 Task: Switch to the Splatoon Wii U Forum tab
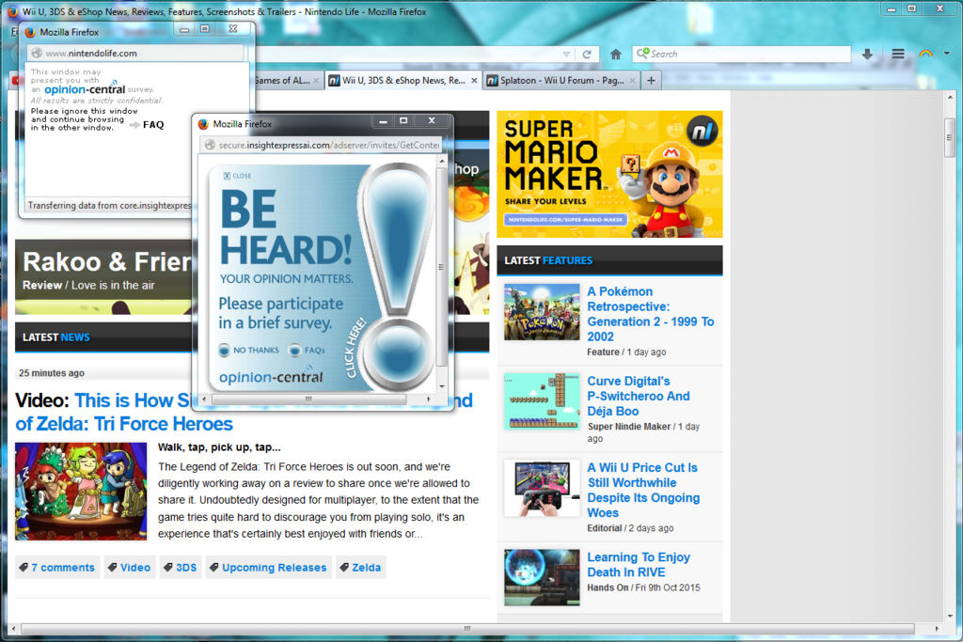click(561, 81)
